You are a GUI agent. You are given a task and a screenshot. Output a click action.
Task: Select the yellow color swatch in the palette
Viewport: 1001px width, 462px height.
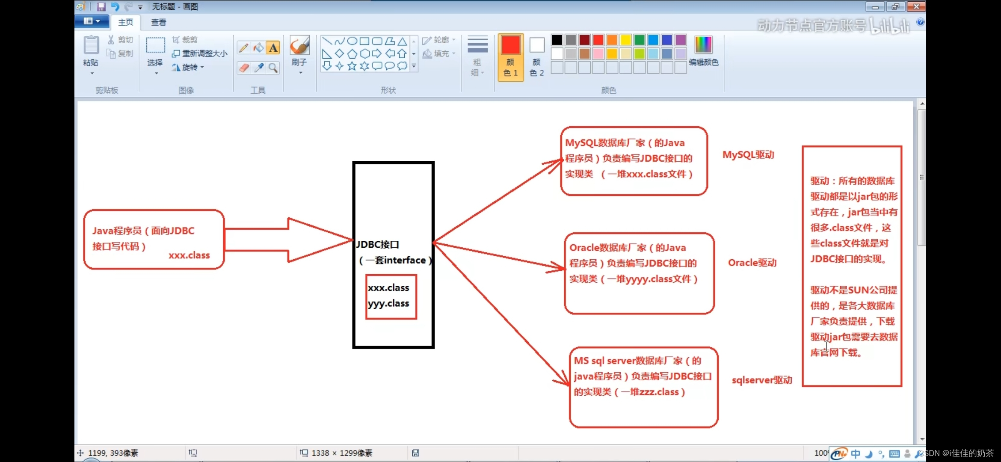click(x=625, y=39)
